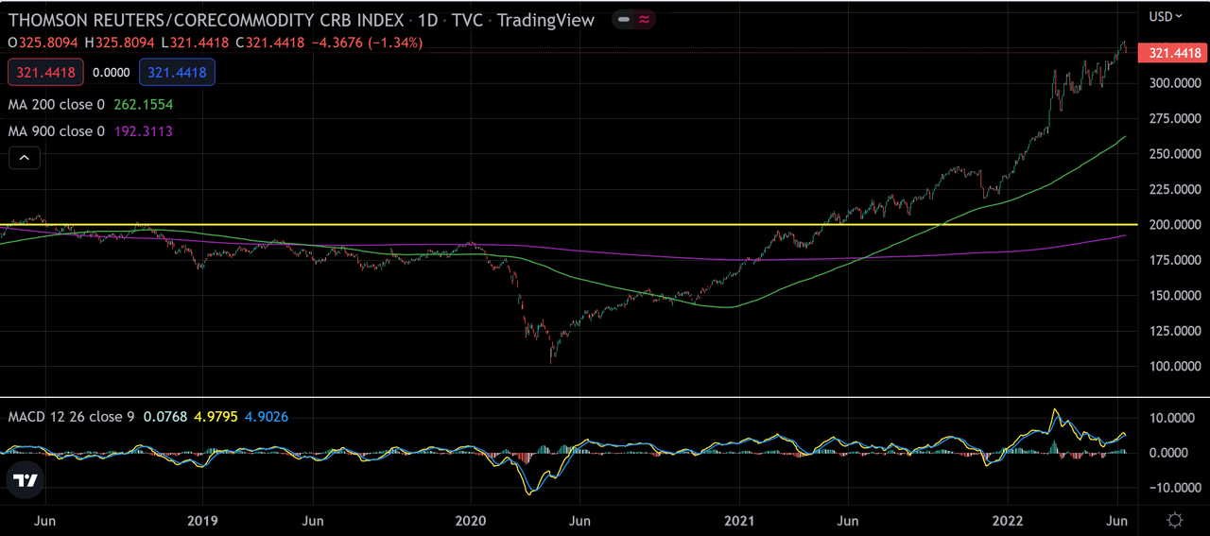Click the 200.0000 price axis label
This screenshot has width=1210, height=536.
1173,225
